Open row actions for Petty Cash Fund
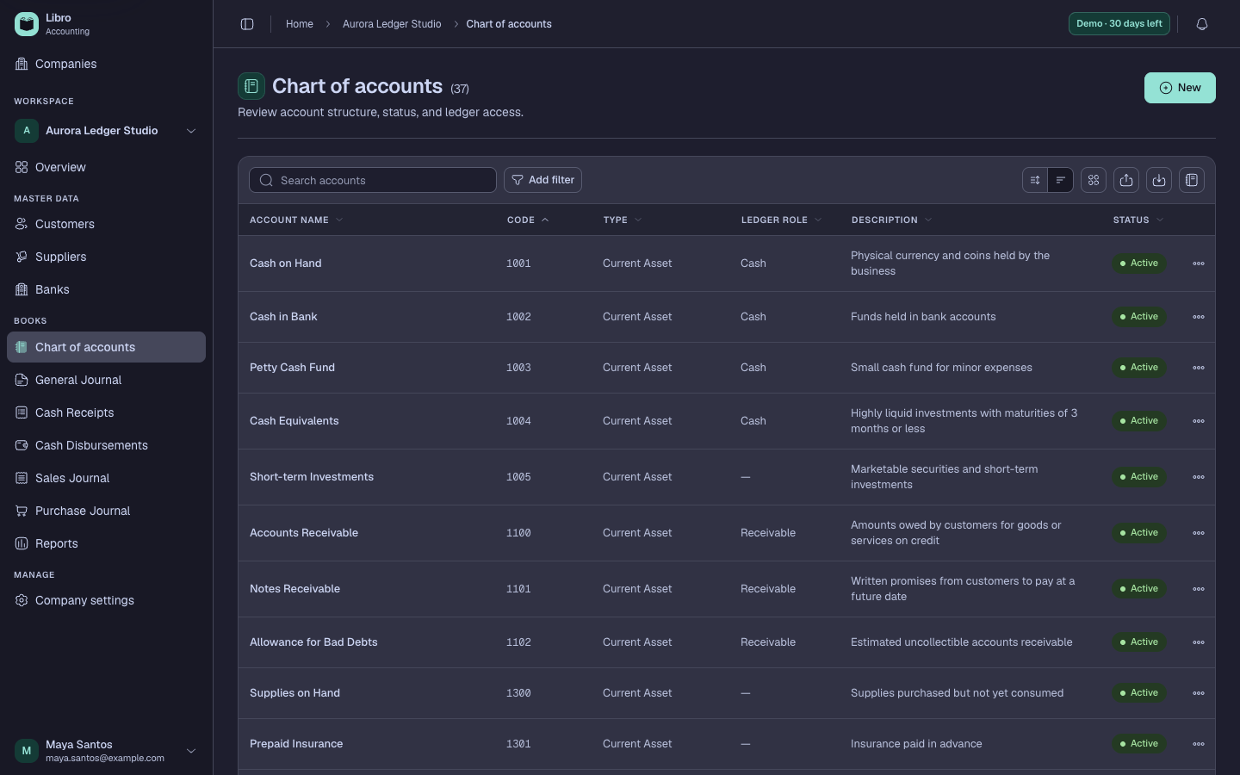Viewport: 1240px width, 775px height. [1199, 368]
